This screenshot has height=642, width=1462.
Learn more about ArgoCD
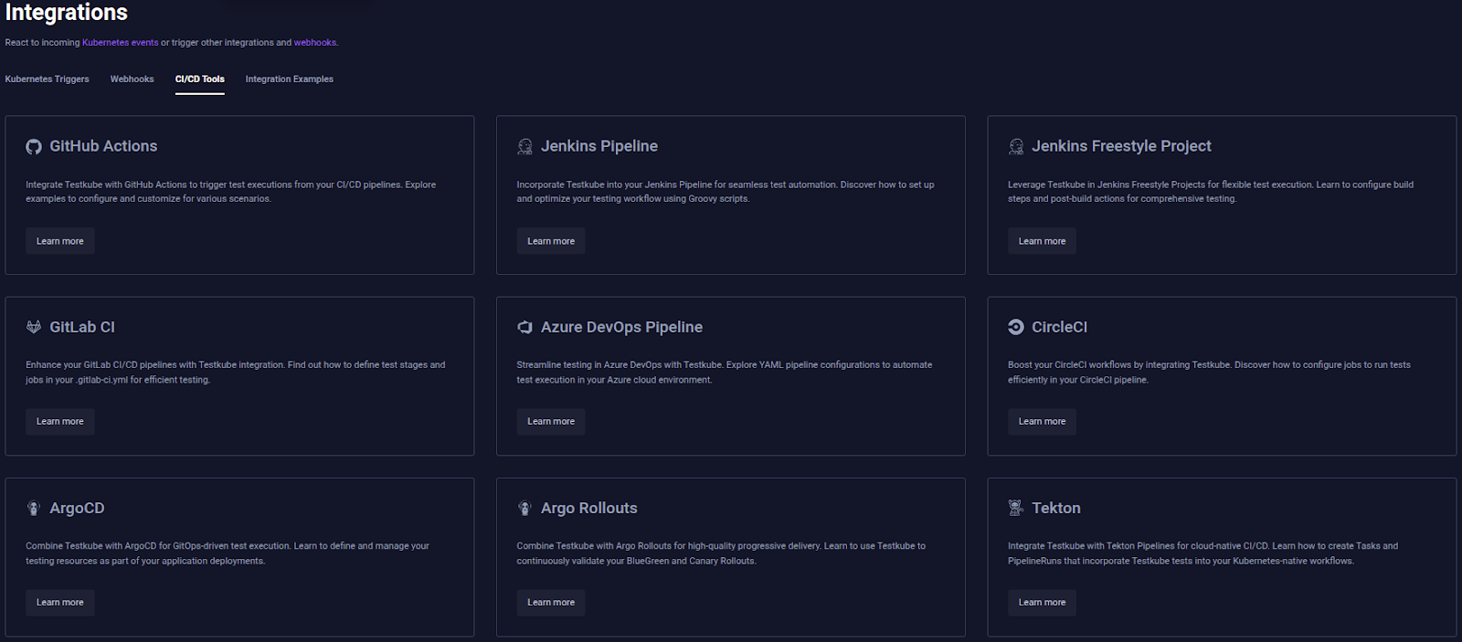[60, 602]
